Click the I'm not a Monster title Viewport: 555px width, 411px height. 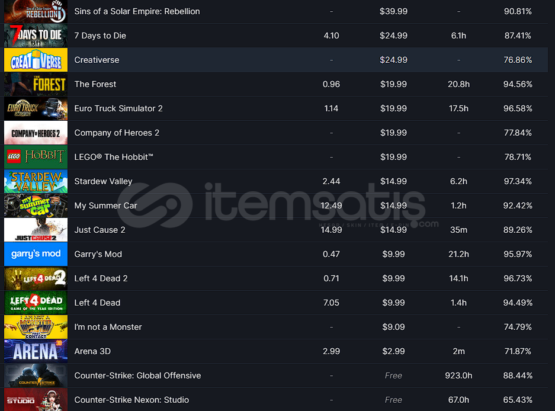[x=108, y=327]
